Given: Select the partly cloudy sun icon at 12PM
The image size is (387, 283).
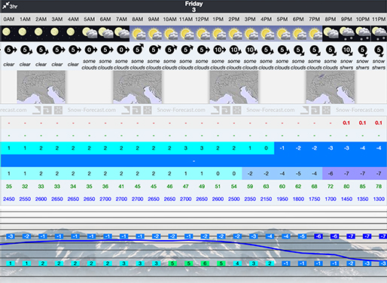Looking at the screenshot, I should tap(203, 34).
